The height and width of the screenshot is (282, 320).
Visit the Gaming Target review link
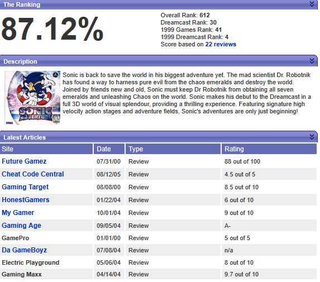25,187
